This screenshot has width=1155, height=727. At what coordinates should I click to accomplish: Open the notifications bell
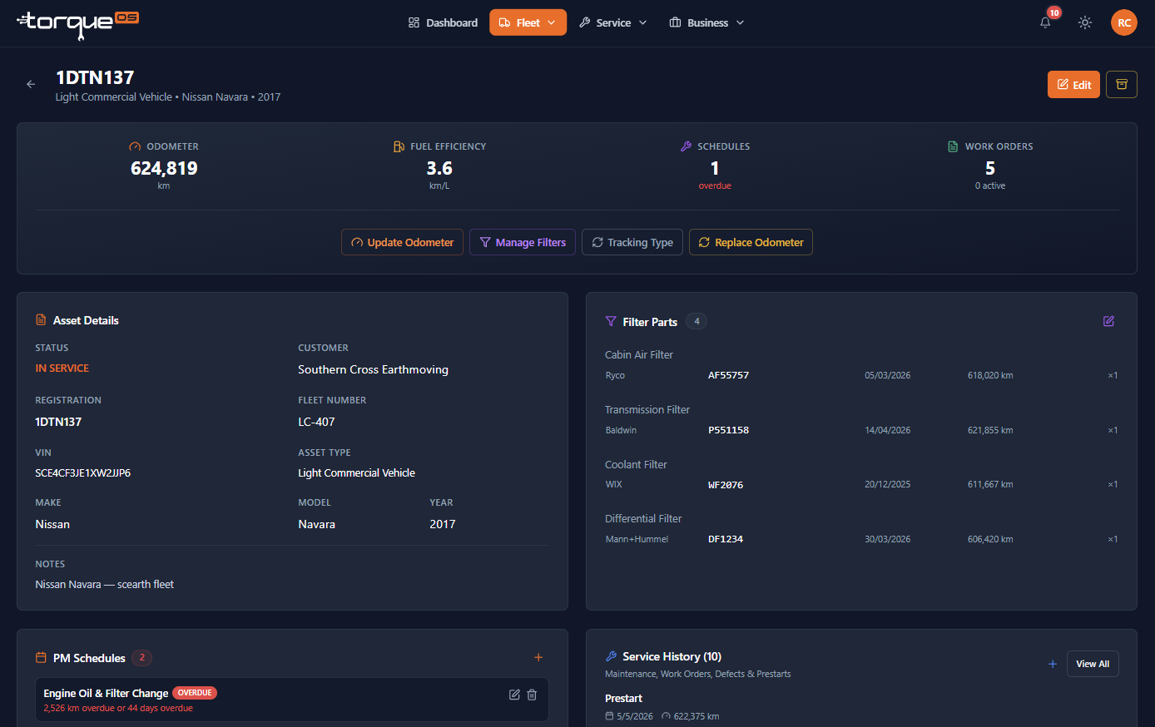pos(1045,22)
